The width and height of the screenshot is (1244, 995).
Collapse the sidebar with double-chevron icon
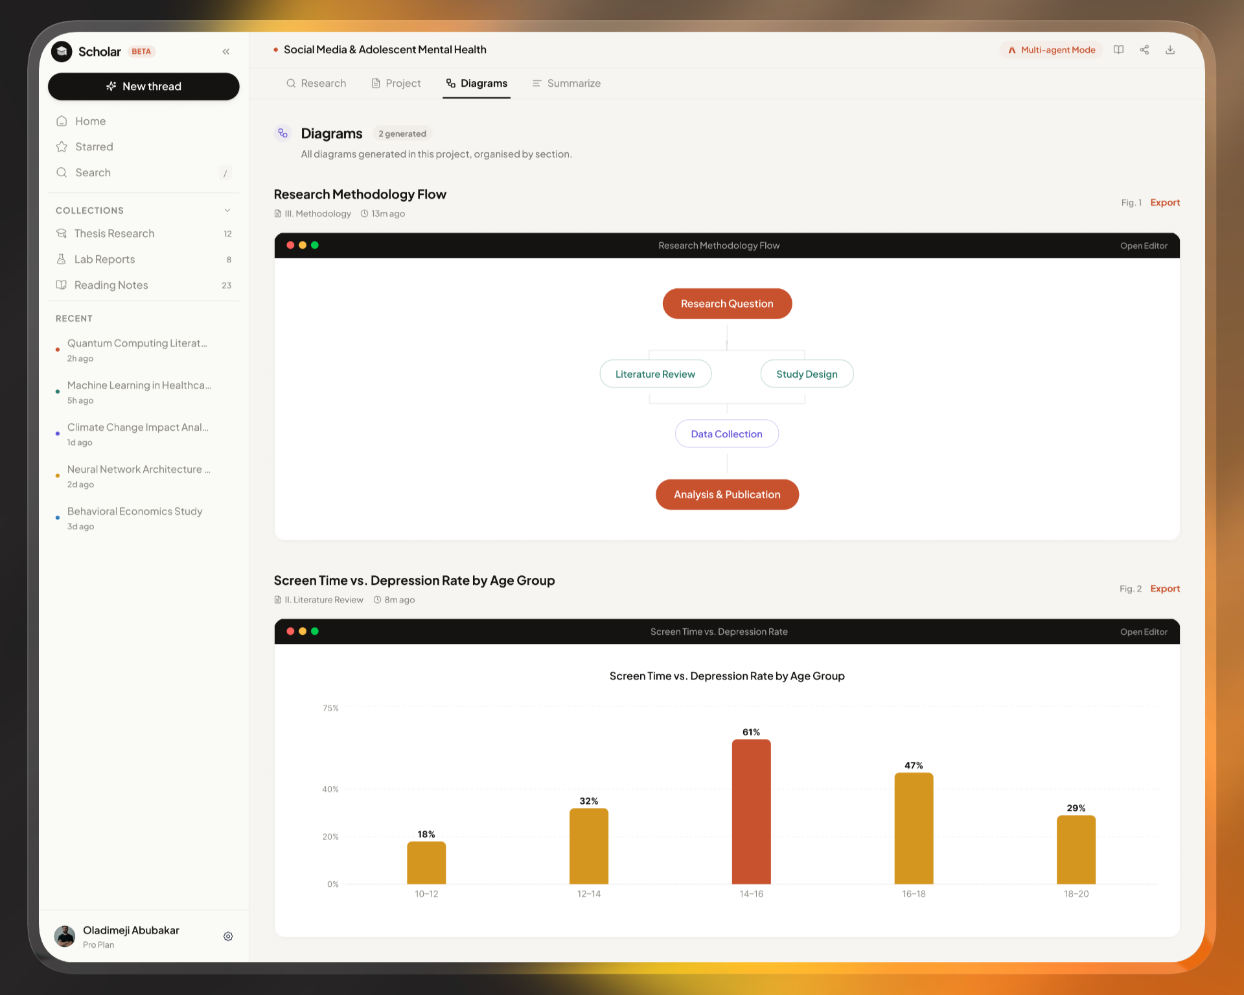tap(226, 52)
